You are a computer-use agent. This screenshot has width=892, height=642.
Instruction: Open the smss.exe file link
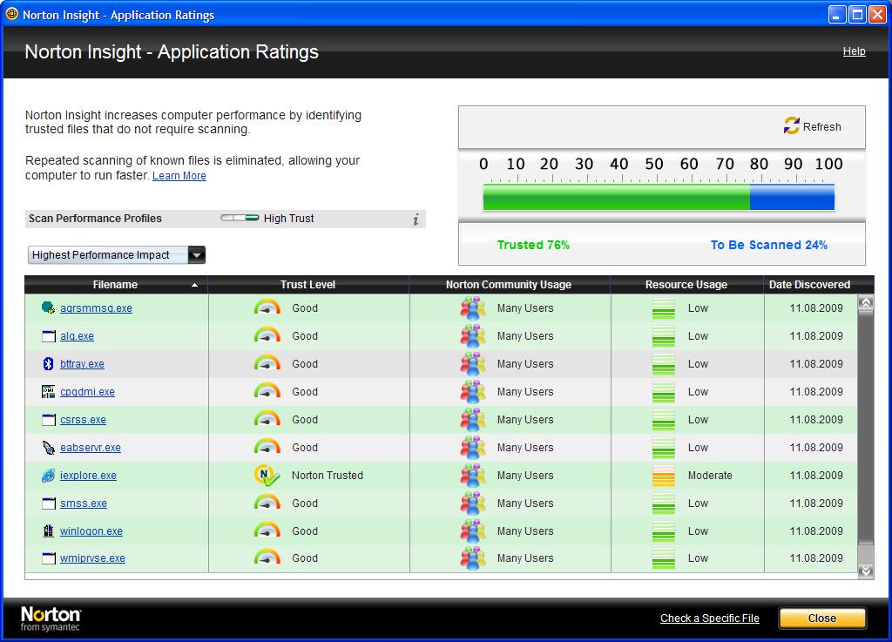coord(83,503)
